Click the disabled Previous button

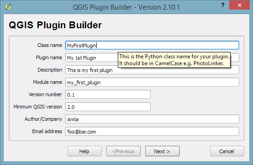[x=123, y=151]
